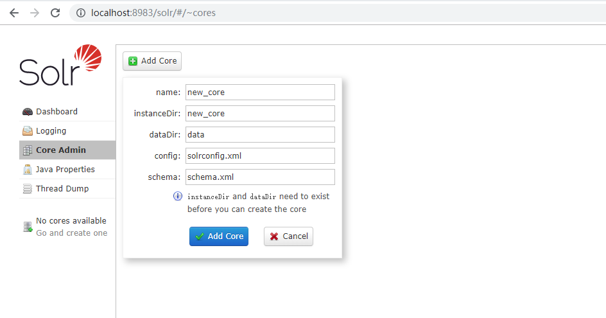Click the Logging inbox icon

pyautogui.click(x=28, y=131)
